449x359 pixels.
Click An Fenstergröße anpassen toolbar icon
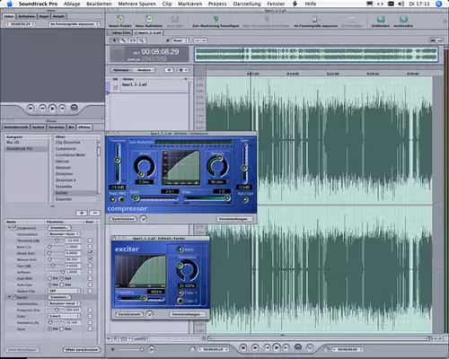[x=315, y=20]
